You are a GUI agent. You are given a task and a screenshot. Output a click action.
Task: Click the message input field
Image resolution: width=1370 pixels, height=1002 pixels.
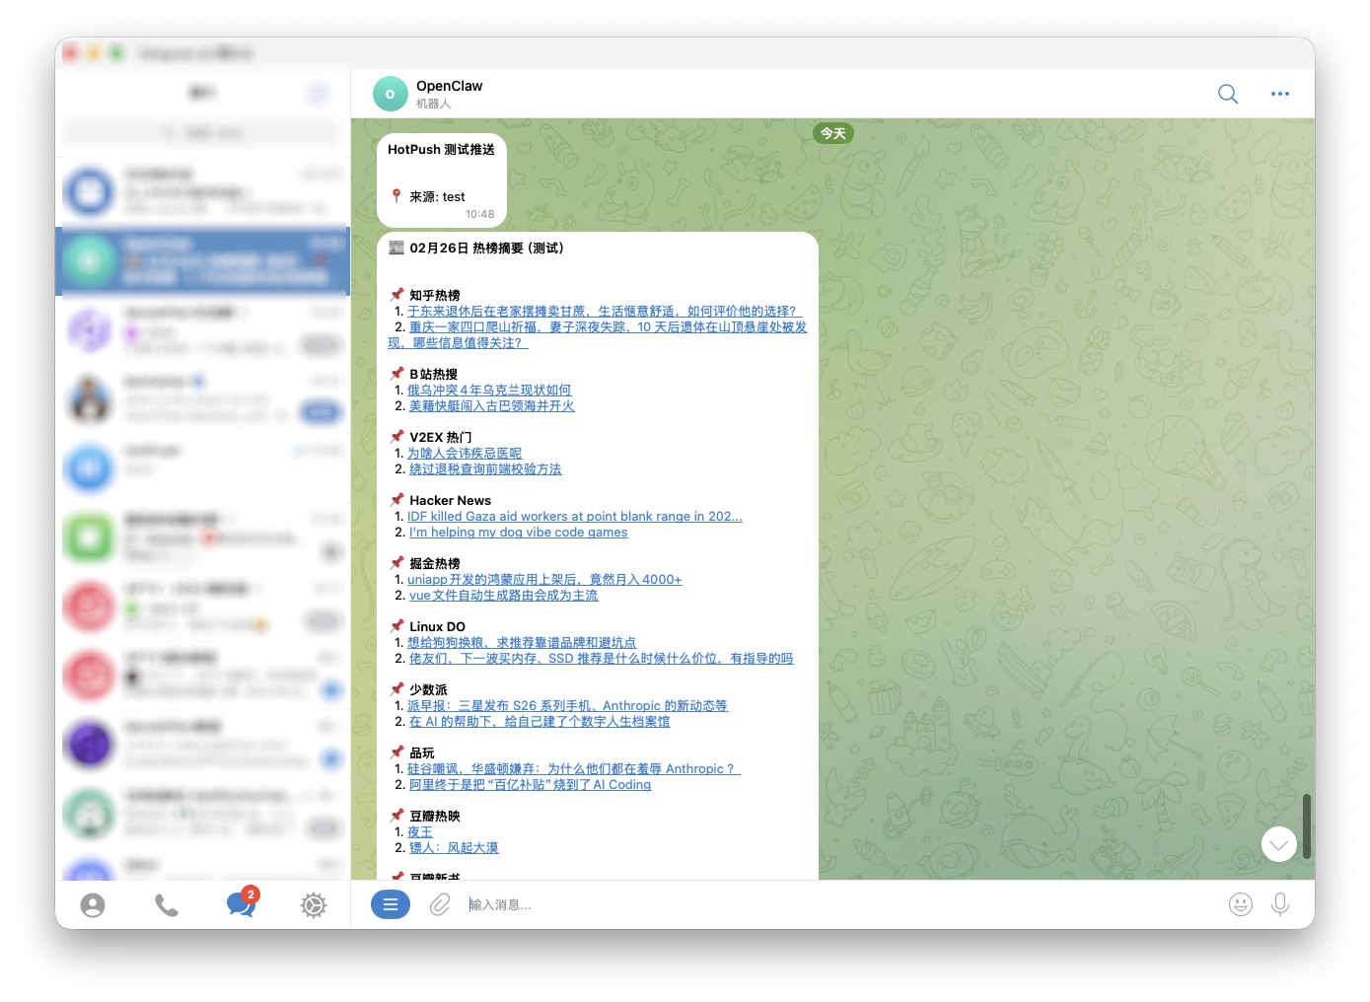592,903
